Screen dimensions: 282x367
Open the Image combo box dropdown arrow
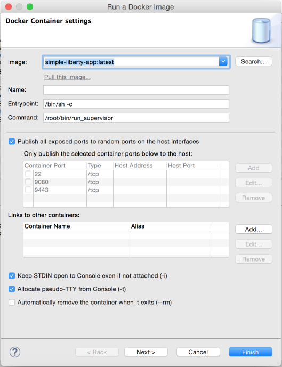pos(223,62)
